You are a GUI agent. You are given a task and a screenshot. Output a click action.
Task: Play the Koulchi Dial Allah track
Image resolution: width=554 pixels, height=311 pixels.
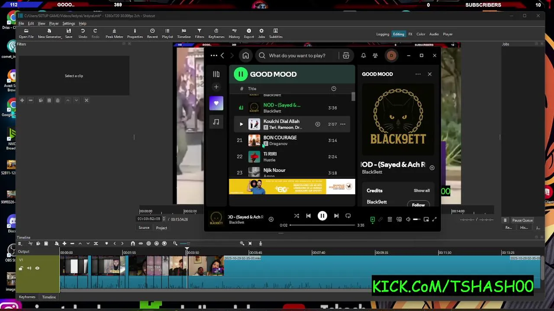(241, 124)
